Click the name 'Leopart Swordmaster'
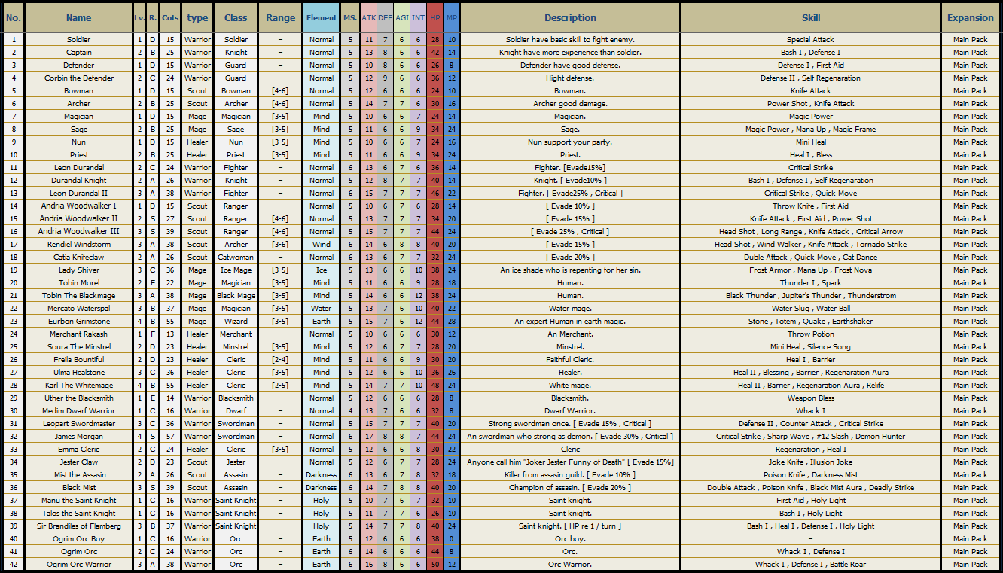This screenshot has height=573, width=1003. (x=78, y=424)
